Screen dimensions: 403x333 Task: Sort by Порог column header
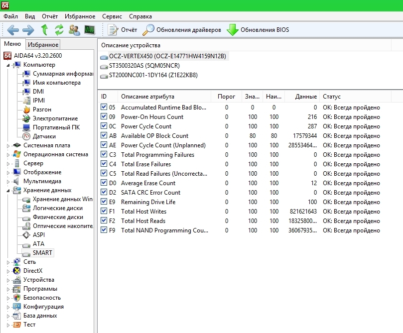pos(226,97)
